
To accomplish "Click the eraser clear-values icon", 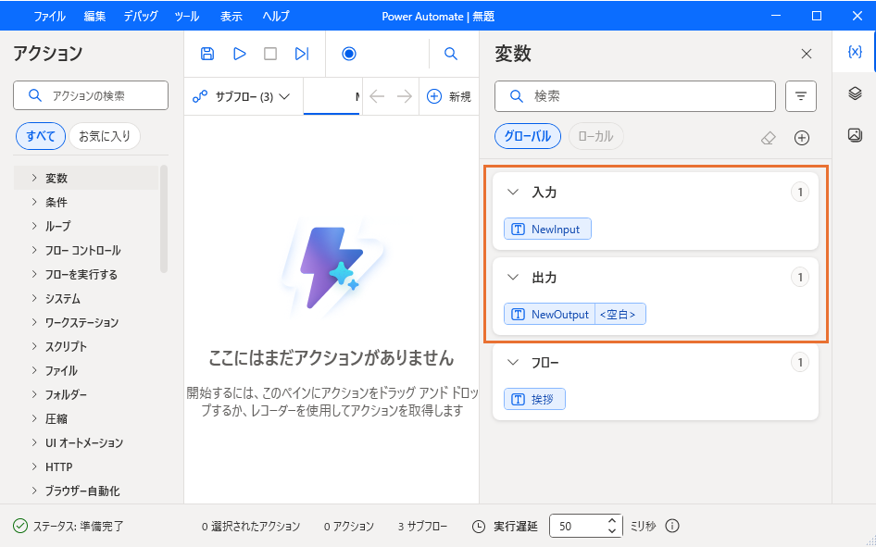I will point(768,138).
